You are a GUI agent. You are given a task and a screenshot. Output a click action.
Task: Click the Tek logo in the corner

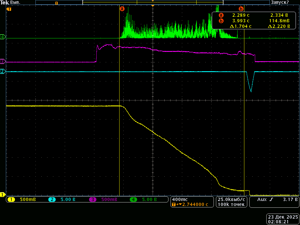click(x=5, y=2)
